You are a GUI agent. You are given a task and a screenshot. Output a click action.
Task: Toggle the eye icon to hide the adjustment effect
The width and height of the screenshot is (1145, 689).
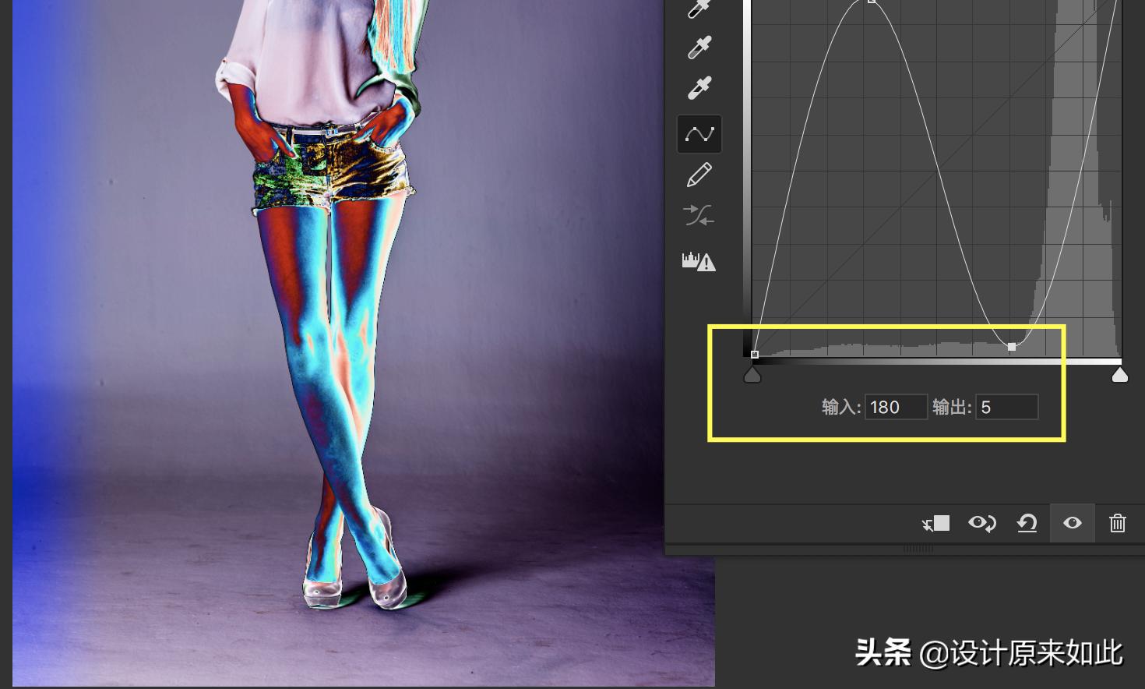[x=1072, y=523]
